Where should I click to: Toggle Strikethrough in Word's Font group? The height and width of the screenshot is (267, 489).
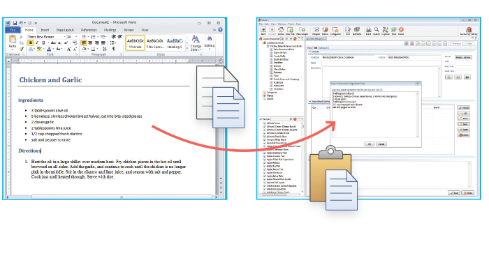point(53,43)
